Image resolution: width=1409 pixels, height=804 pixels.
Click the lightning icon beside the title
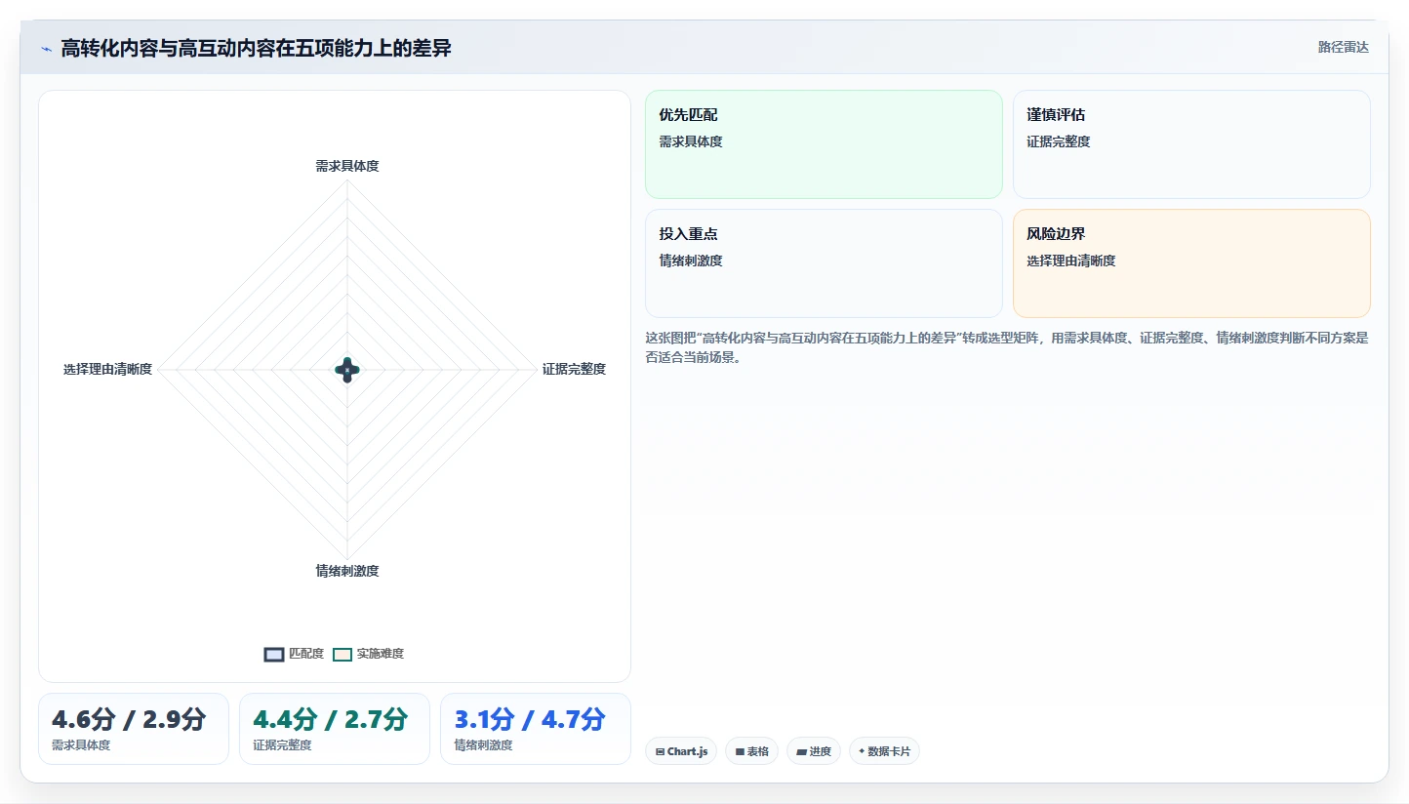click(46, 49)
